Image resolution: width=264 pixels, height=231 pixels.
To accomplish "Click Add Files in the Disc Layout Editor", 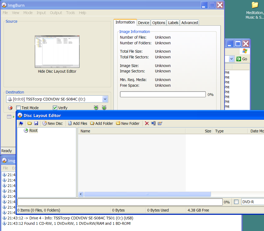I will point(77,123).
